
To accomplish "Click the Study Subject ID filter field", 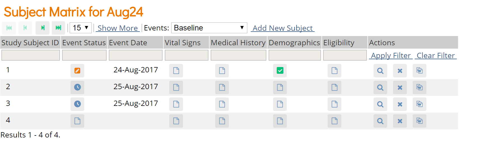I will [x=30, y=55].
